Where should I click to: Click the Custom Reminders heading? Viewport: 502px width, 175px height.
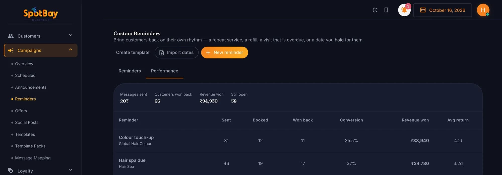137,33
